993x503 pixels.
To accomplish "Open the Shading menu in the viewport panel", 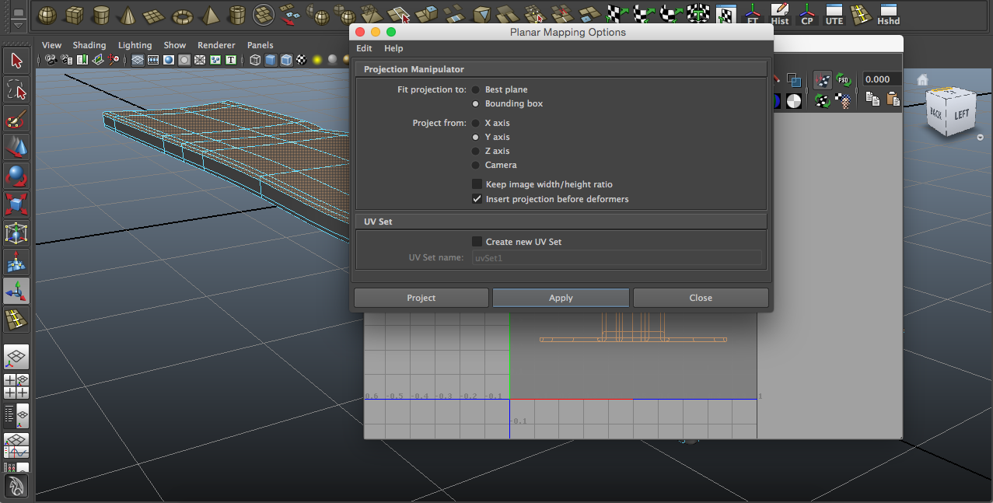I will pyautogui.click(x=89, y=45).
